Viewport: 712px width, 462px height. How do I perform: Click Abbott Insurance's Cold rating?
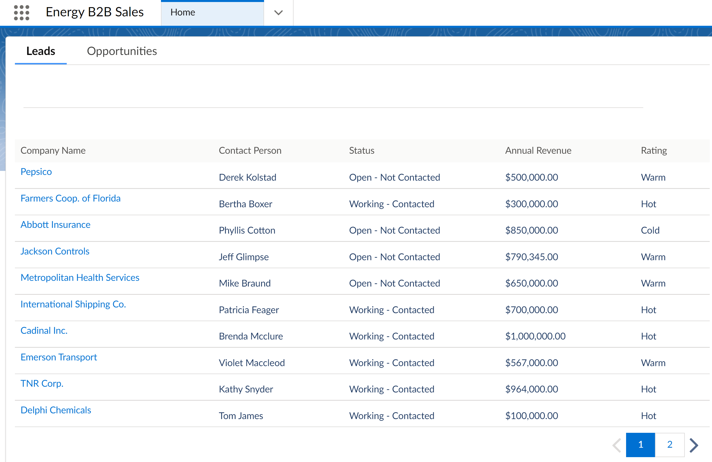(650, 230)
